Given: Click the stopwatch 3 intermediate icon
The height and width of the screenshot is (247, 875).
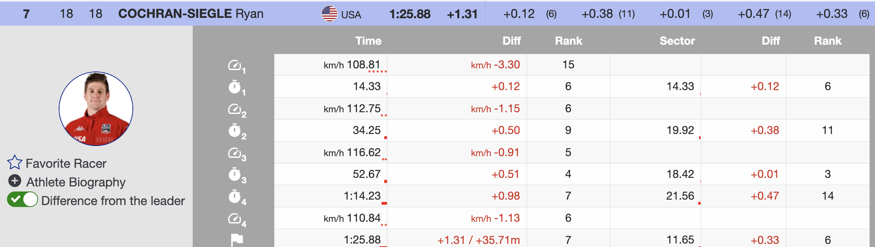Looking at the screenshot, I should click(235, 175).
